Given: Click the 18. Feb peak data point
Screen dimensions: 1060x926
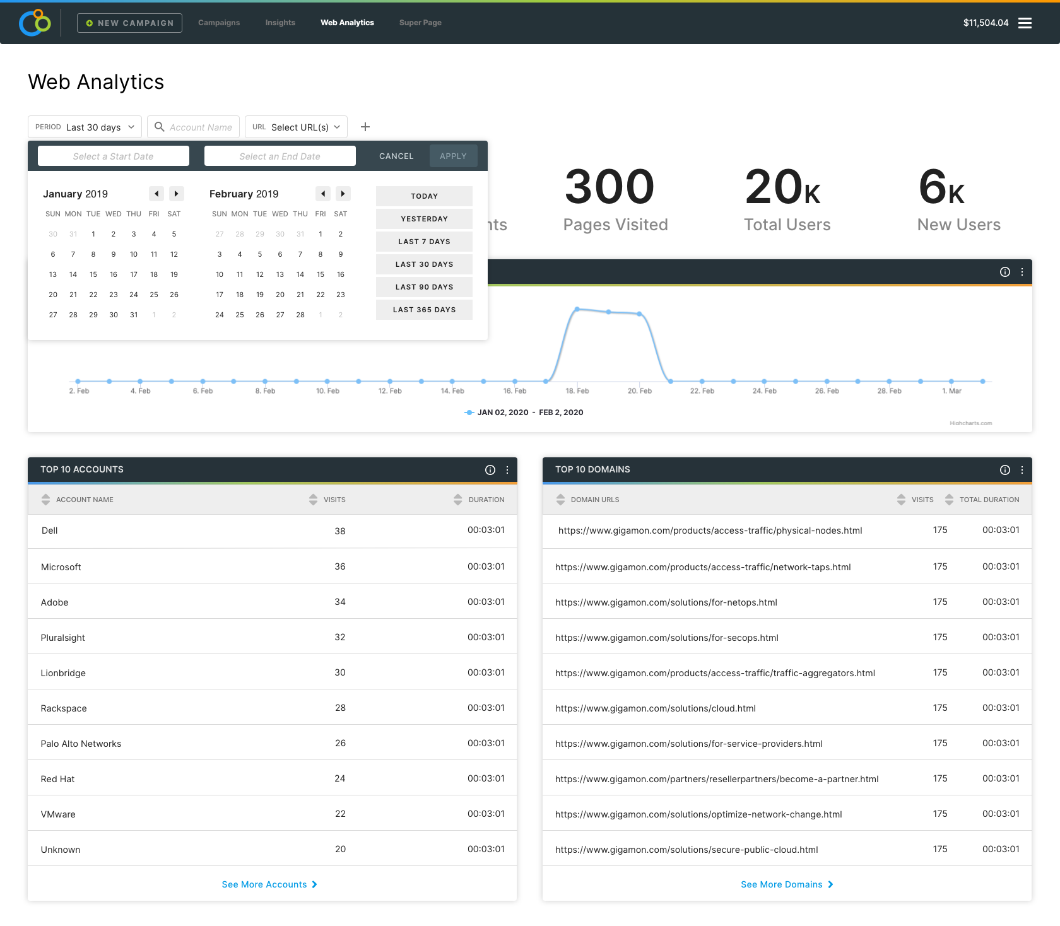Looking at the screenshot, I should coord(577,309).
